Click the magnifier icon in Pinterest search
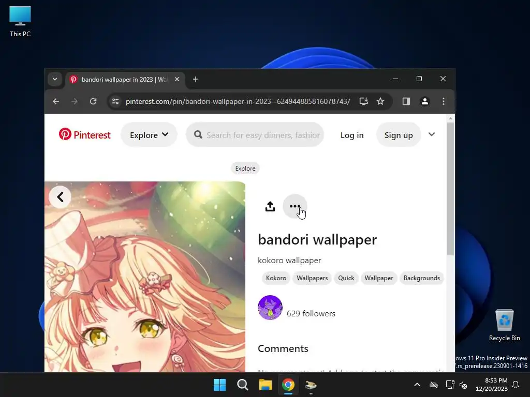 [x=198, y=135]
